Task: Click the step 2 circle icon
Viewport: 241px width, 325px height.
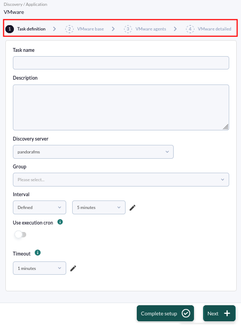Action: point(69,29)
